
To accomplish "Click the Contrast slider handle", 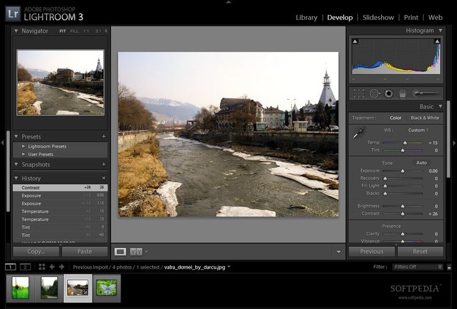I will (x=403, y=213).
